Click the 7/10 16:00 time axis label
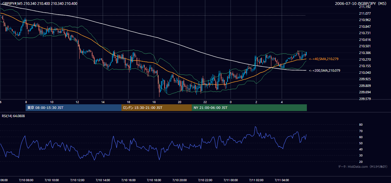The height and width of the screenshot is (183, 391). 128,180
